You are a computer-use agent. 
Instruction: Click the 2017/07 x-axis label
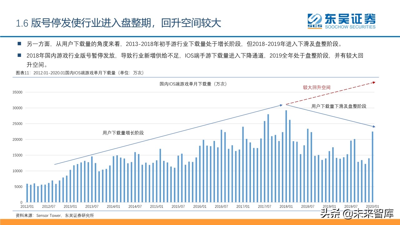(x=264, y=207)
